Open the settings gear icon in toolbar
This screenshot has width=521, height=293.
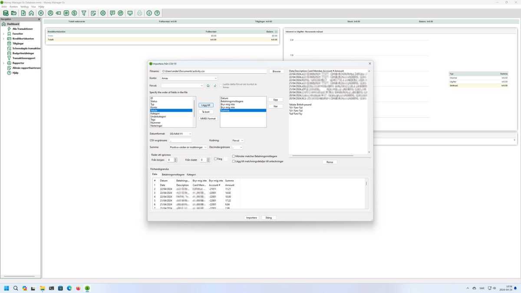[103, 13]
